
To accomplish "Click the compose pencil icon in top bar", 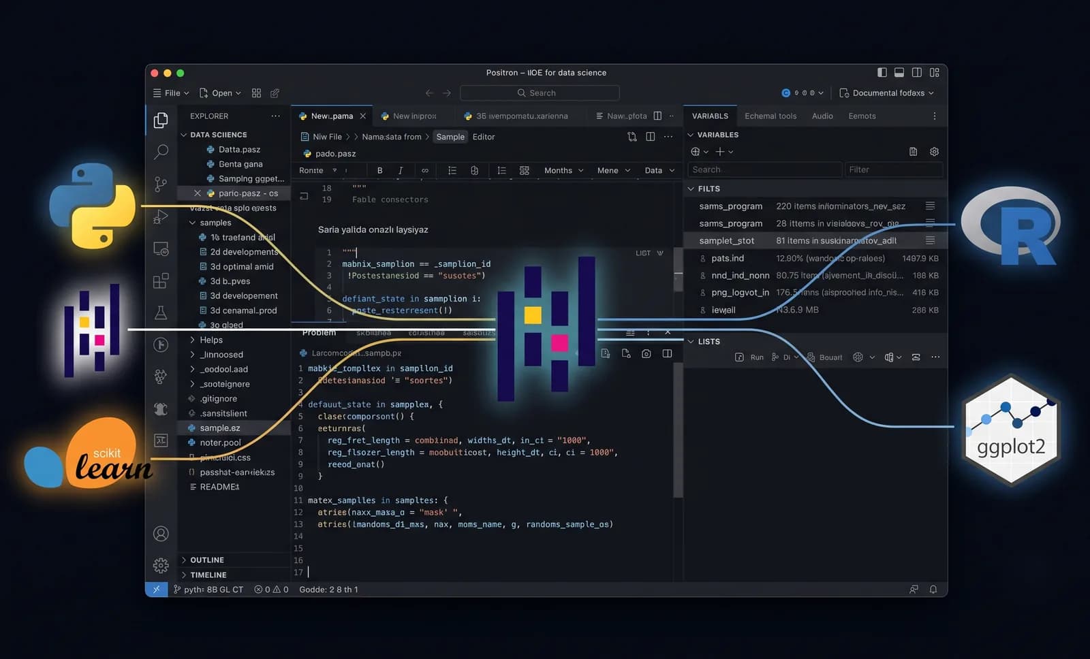I will (x=275, y=93).
